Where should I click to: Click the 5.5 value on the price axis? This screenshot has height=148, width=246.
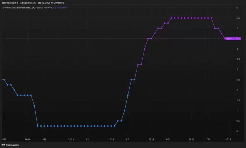[238, 18]
